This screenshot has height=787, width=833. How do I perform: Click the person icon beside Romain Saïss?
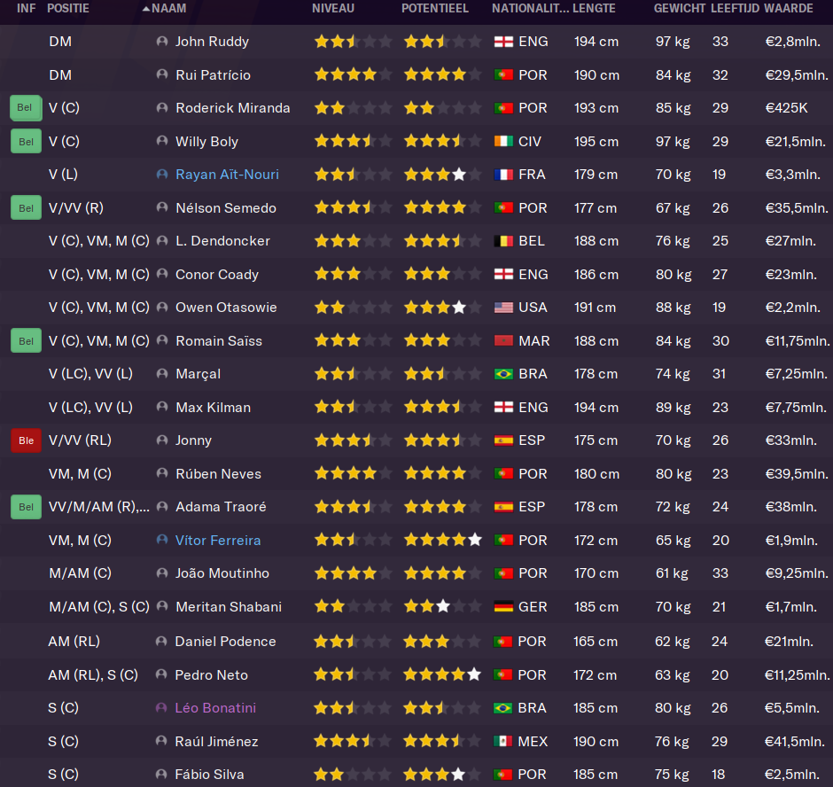point(162,340)
